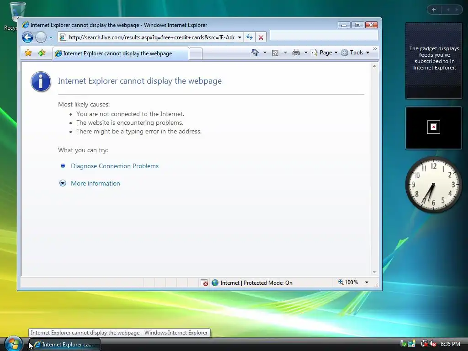The image size is (468, 351).
Task: Expand the zoom level dropdown arrow
Action: [367, 282]
